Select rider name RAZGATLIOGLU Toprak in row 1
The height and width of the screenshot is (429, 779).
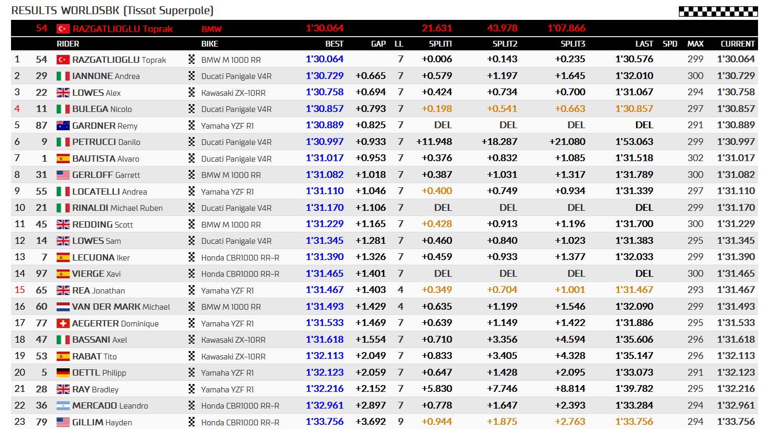pos(119,60)
